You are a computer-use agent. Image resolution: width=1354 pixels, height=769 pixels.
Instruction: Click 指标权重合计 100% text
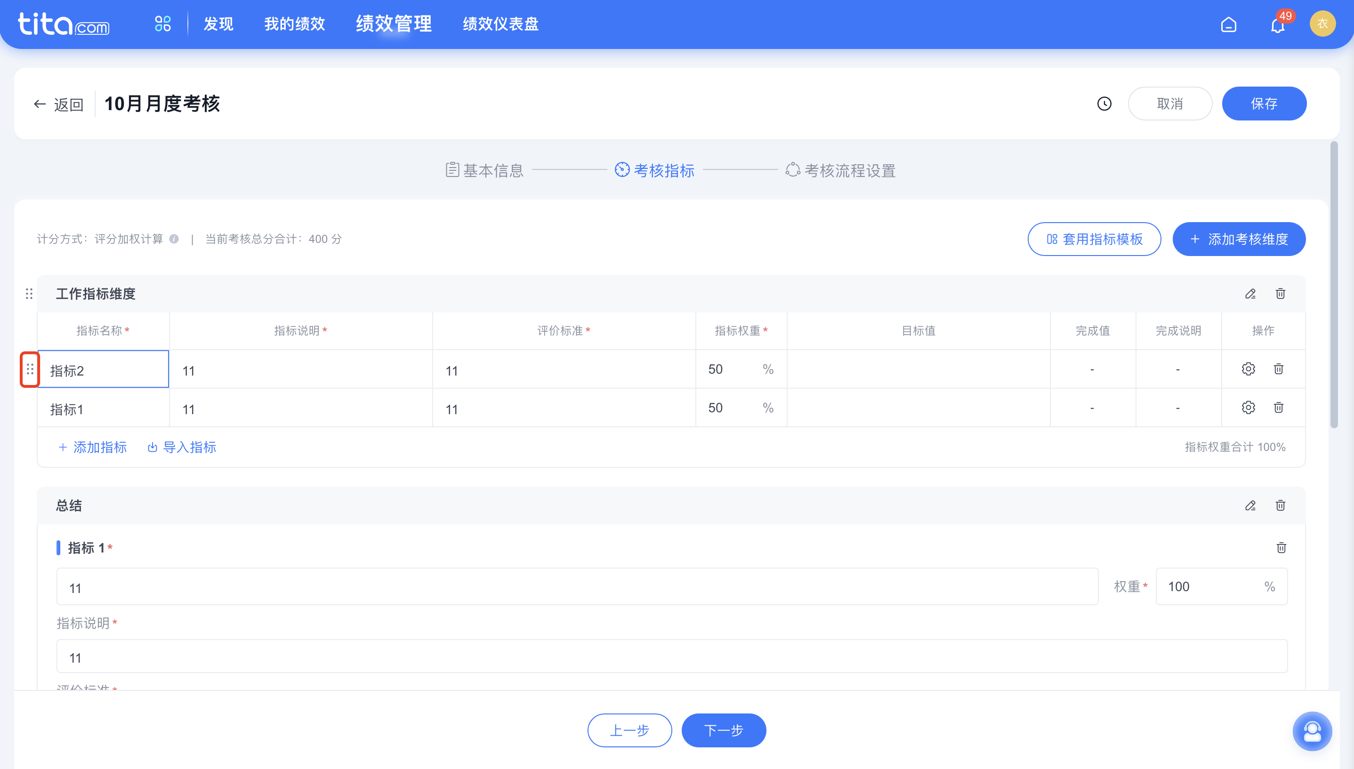click(x=1234, y=448)
